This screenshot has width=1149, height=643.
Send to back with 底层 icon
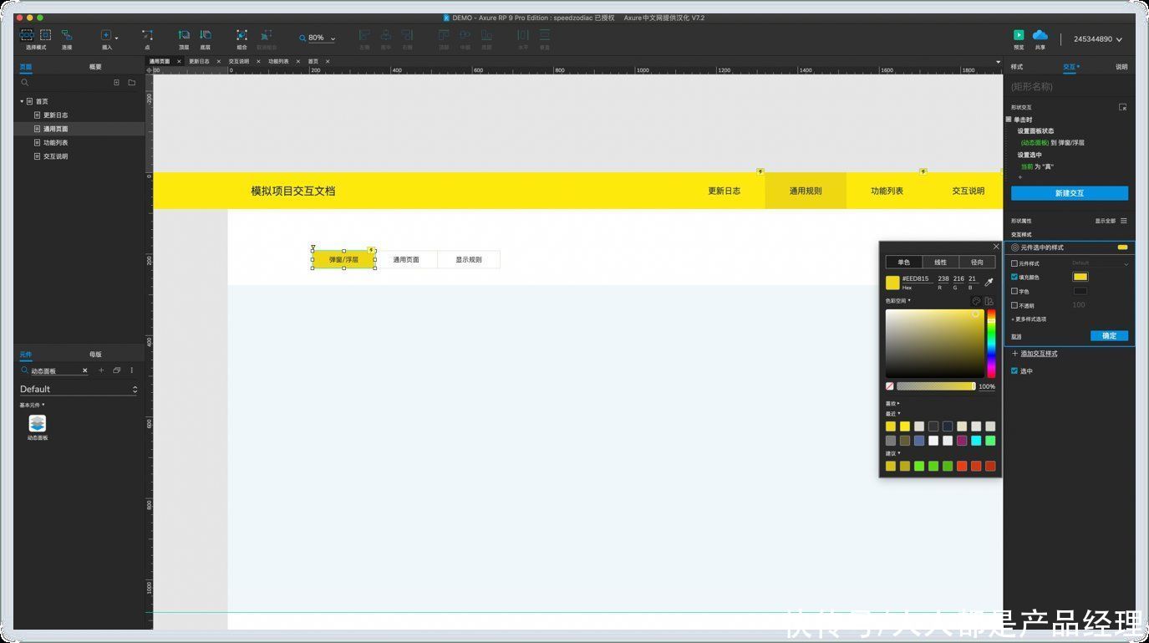point(205,35)
